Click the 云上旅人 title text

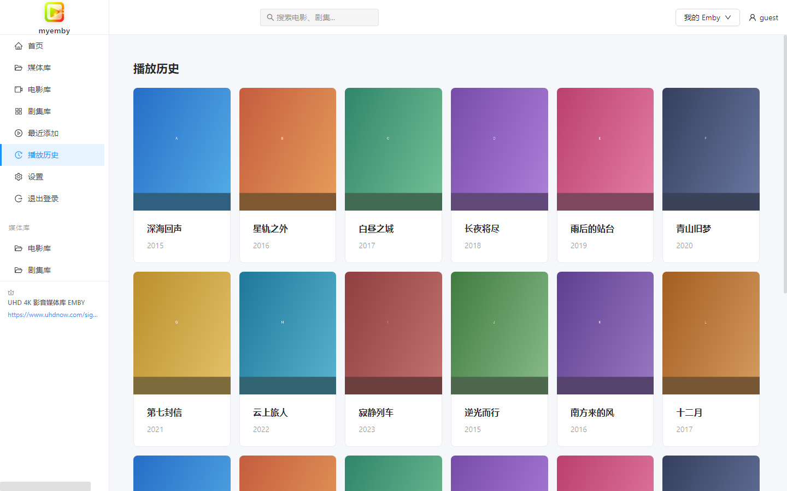271,412
